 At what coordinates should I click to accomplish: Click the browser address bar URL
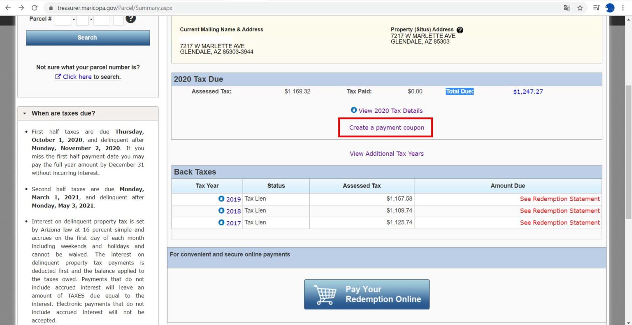click(x=115, y=8)
